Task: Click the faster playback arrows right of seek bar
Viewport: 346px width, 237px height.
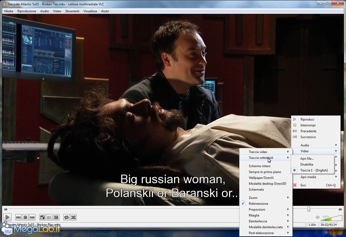Action: coord(340,209)
